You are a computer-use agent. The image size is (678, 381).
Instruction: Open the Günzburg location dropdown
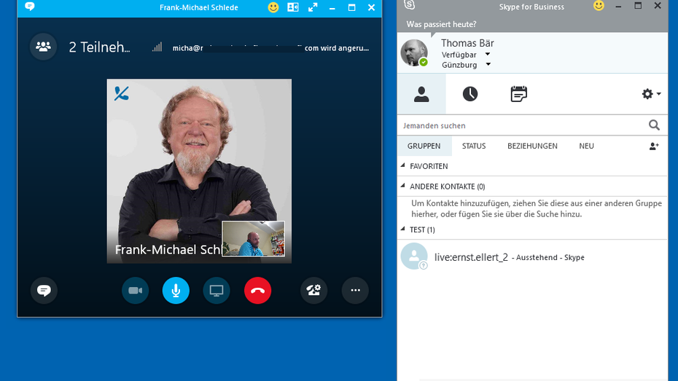tap(488, 65)
